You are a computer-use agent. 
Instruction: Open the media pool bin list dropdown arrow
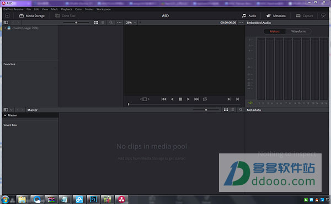pyautogui.click(x=11, y=110)
